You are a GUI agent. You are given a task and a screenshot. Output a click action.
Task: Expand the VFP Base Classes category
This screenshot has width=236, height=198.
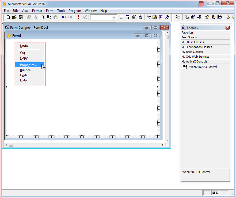coord(205,42)
